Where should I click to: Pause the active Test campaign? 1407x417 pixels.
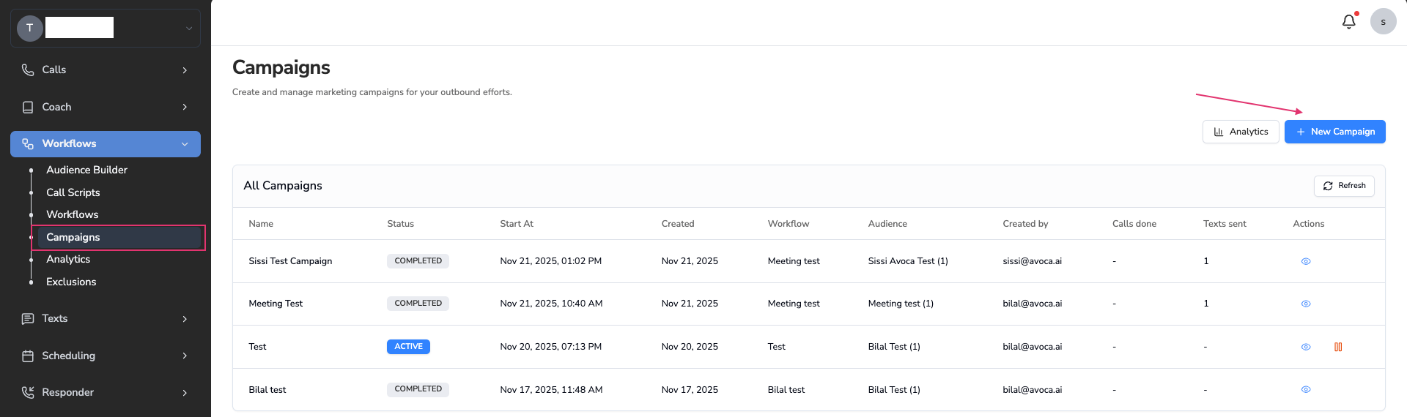coord(1338,347)
